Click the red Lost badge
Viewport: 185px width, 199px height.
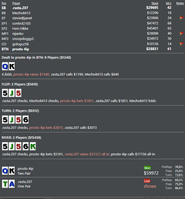pos(147,181)
